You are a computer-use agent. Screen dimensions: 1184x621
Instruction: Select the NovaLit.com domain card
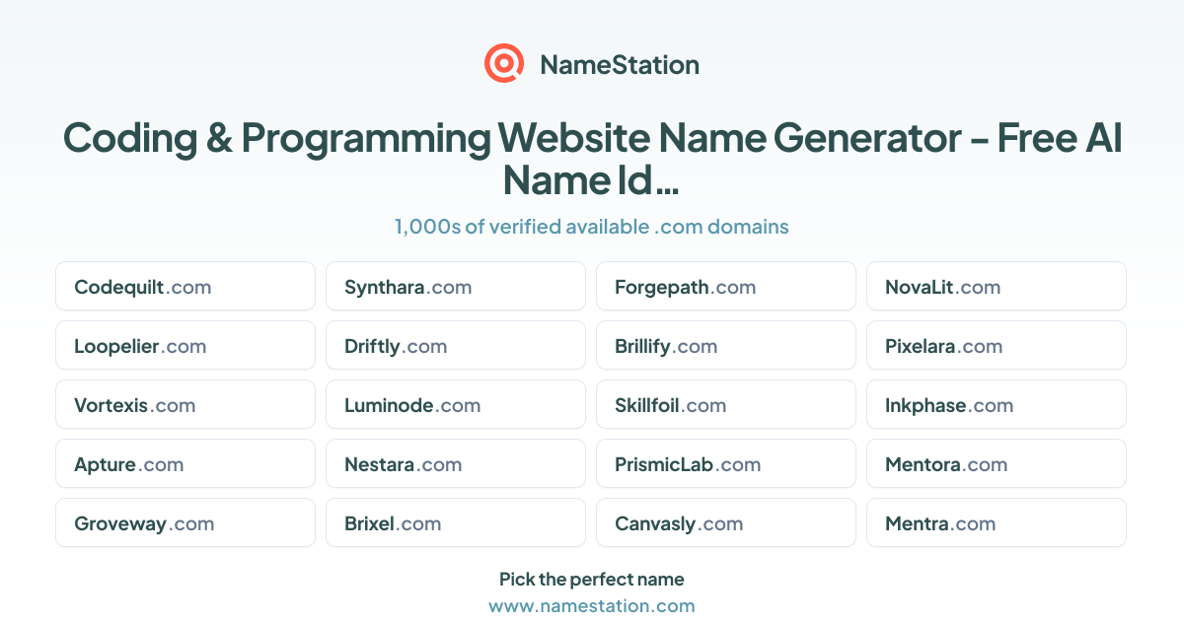click(997, 287)
